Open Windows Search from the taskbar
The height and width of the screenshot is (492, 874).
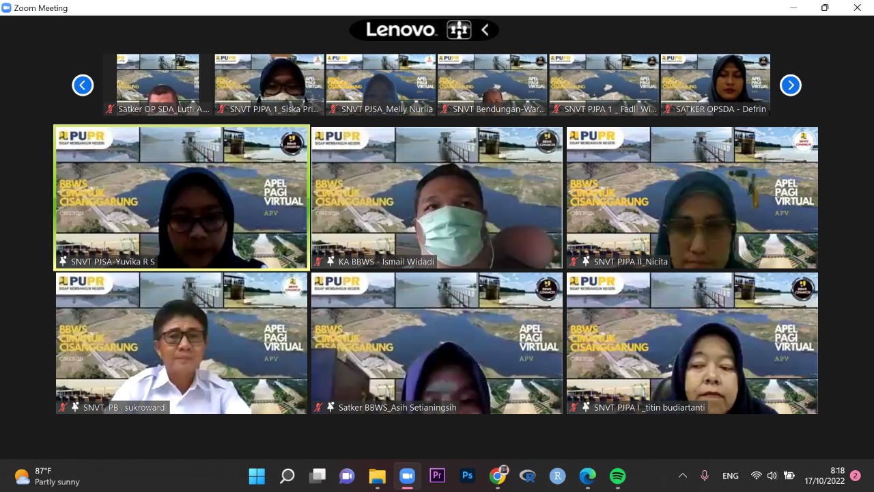point(287,476)
